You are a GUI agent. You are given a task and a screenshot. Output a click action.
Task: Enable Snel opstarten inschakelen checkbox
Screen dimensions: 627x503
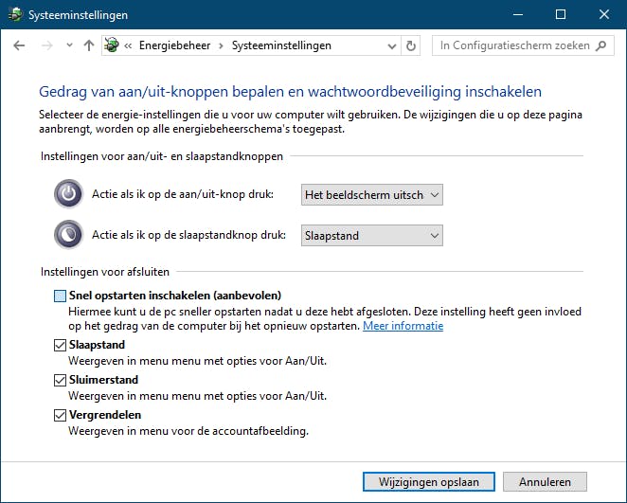61,296
